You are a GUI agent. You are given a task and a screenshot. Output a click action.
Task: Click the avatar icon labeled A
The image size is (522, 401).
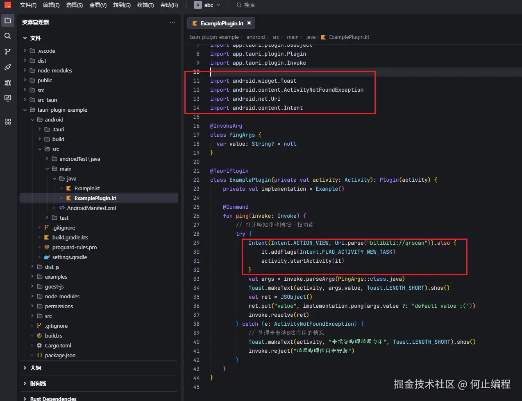tap(198, 5)
